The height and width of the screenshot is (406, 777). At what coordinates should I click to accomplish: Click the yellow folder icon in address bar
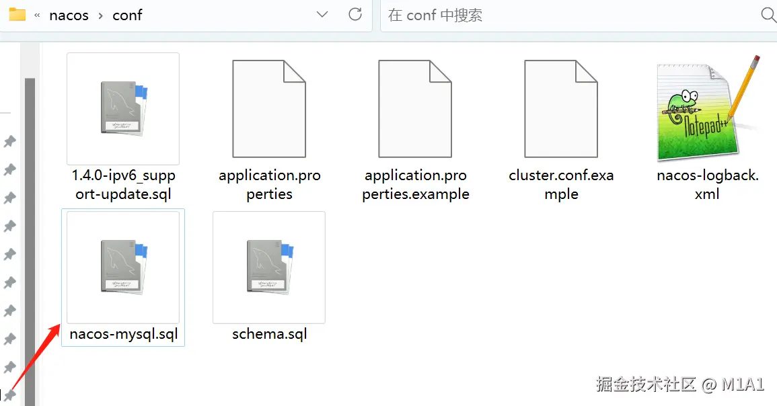pos(16,14)
